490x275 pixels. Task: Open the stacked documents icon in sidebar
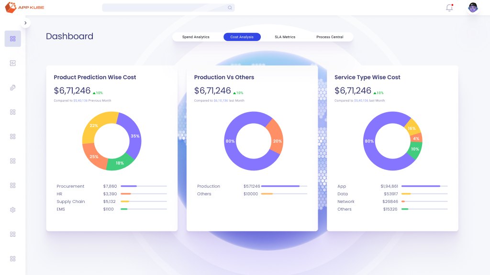[13, 88]
